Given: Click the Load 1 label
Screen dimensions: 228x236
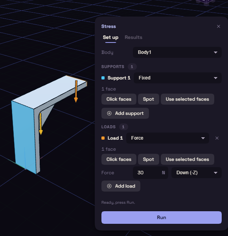Looking at the screenshot, I should pos(115,138).
